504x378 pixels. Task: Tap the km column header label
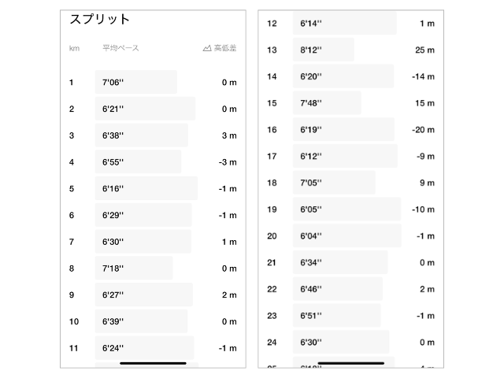(x=74, y=48)
